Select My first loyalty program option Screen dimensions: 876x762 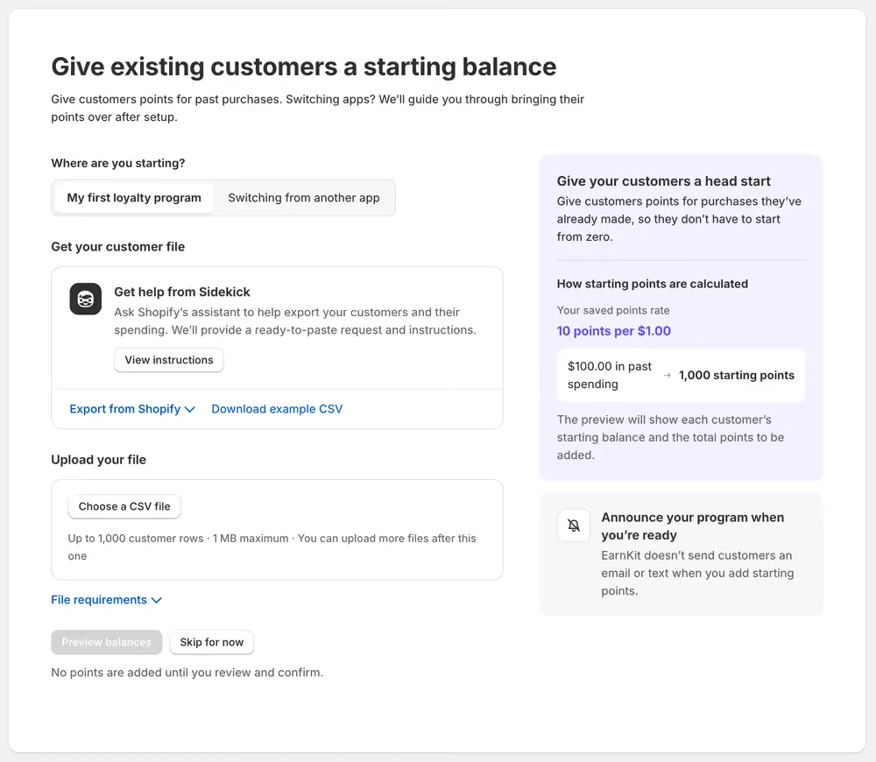134,198
